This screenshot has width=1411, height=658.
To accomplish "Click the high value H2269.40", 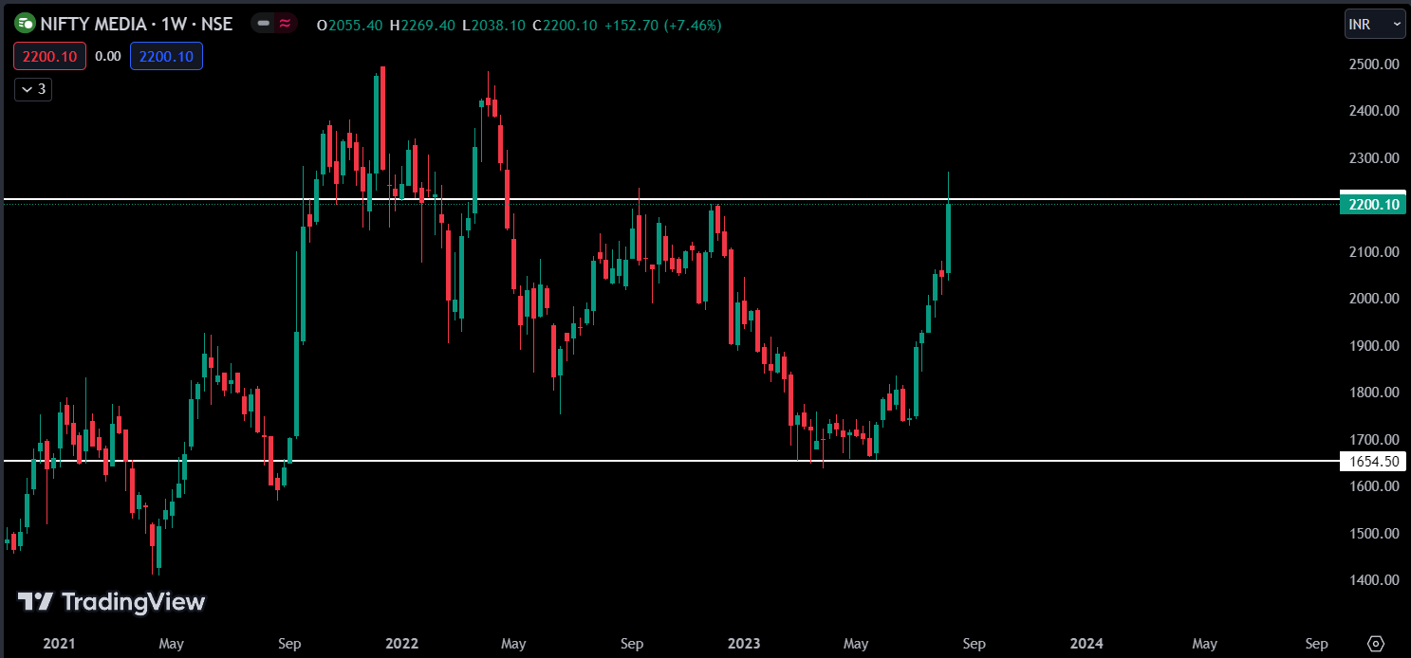I will coord(422,25).
